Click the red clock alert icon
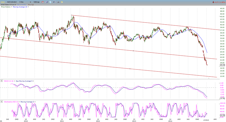The width and height of the screenshot is (226, 122). 43,2
